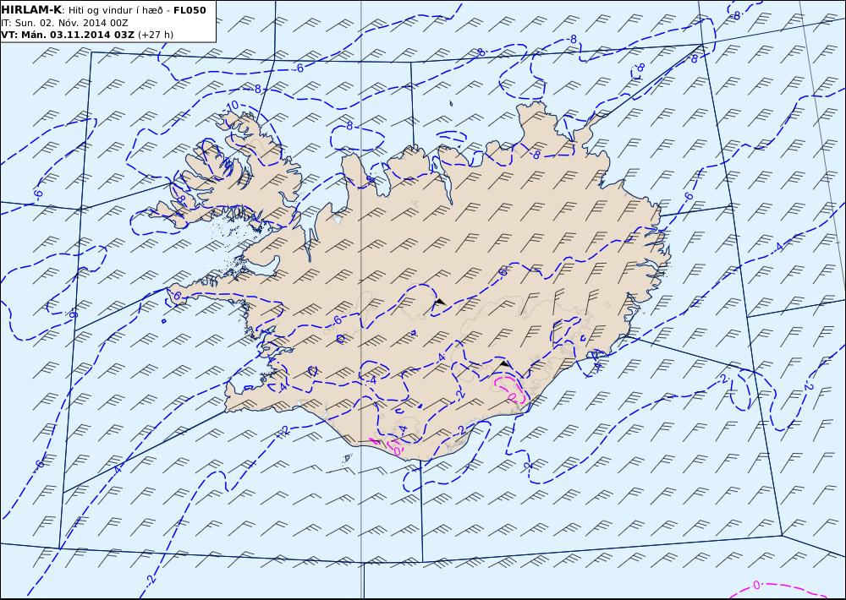The width and height of the screenshot is (846, 600).
Task: Select the FL050 flight level label
Action: point(190,10)
